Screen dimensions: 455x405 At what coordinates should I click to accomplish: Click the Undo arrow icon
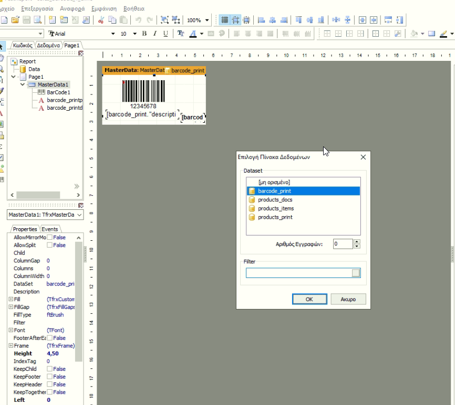pyautogui.click(x=138, y=20)
